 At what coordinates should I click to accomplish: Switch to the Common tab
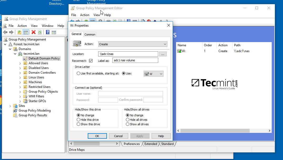(x=90, y=34)
